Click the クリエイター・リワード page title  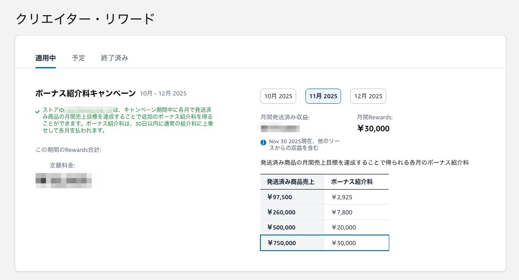85,19
